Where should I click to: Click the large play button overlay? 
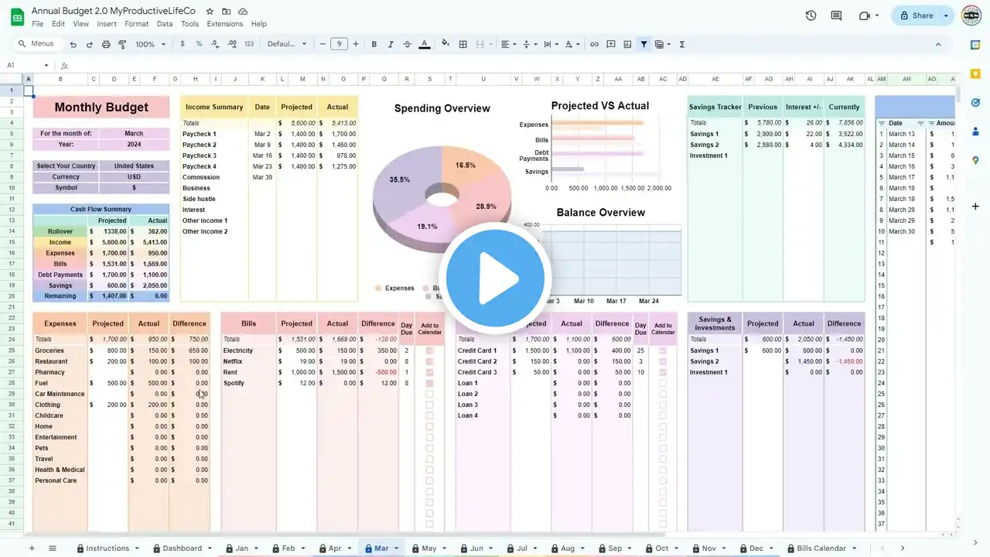pyautogui.click(x=495, y=277)
